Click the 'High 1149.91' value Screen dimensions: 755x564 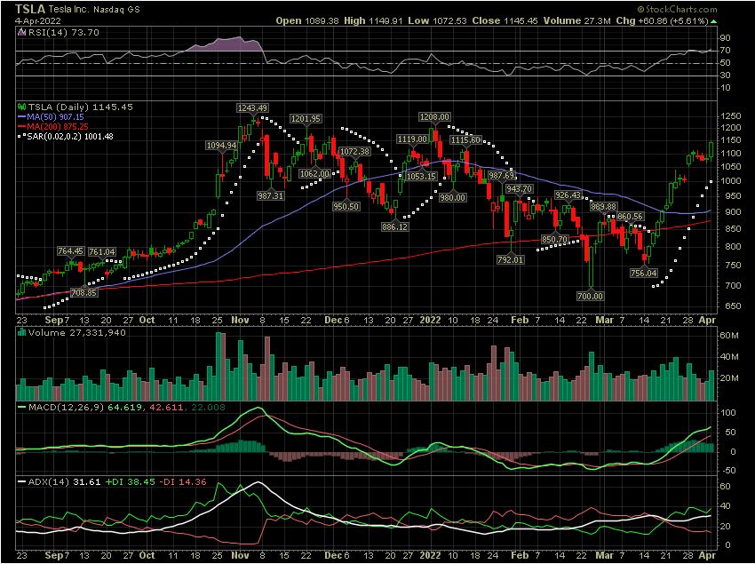[373, 21]
